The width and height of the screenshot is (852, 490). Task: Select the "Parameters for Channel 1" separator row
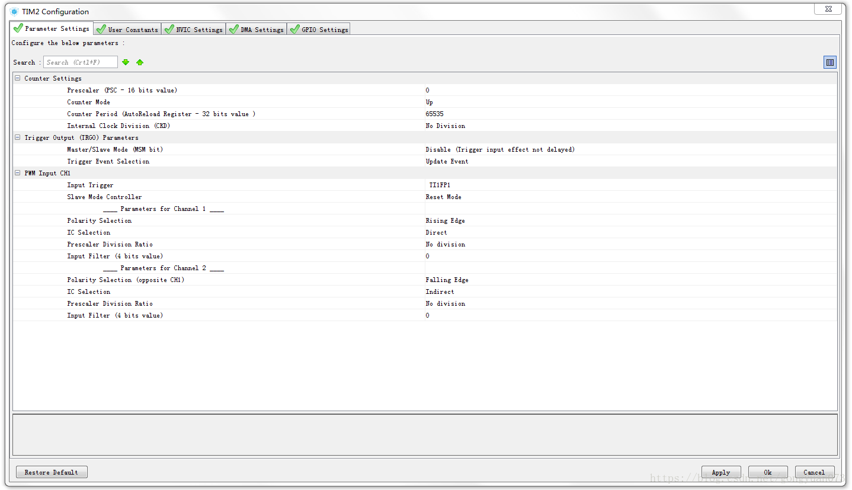click(164, 209)
